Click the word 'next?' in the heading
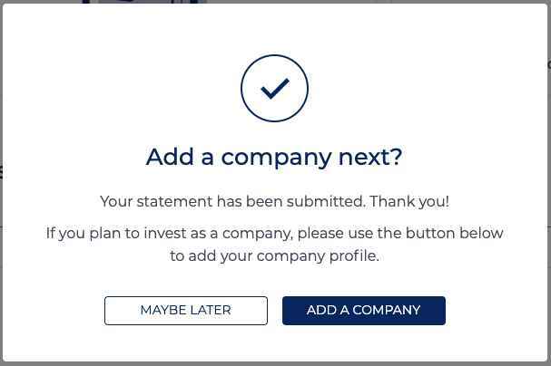This screenshot has width=551, height=366. pos(370,157)
